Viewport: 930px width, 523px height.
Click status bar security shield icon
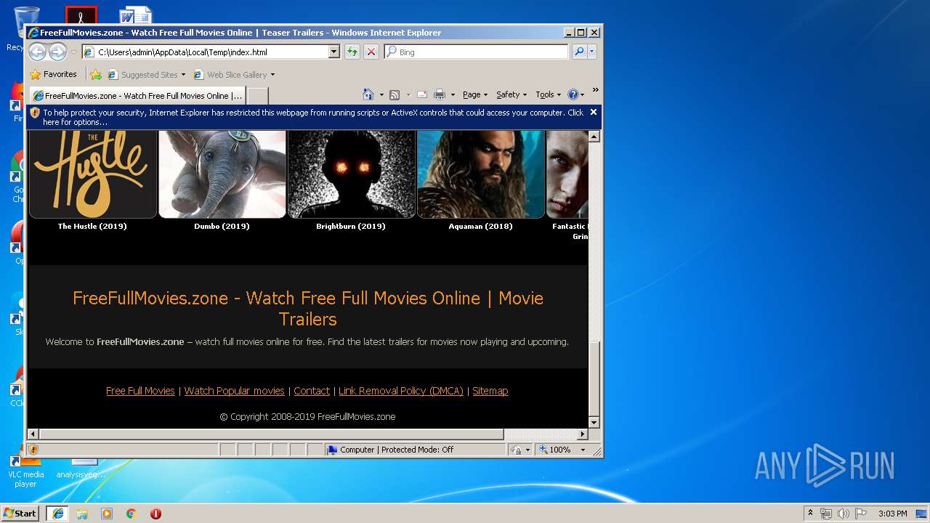(33, 450)
